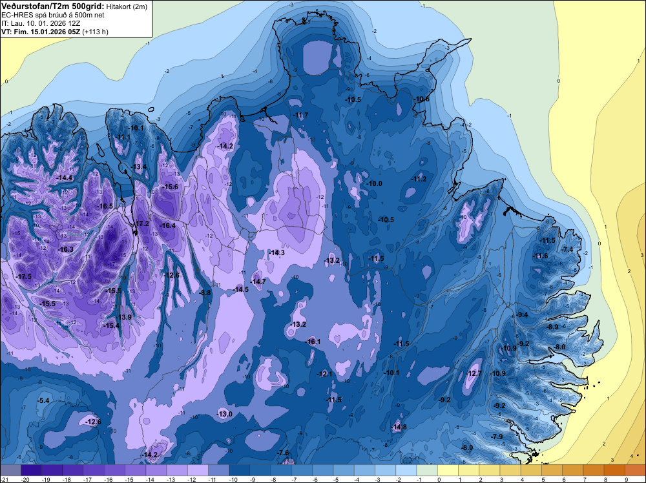Image resolution: width=646 pixels, height=483 pixels.
Task: Click the -7.6 temperature value
Action: [x=284, y=453]
